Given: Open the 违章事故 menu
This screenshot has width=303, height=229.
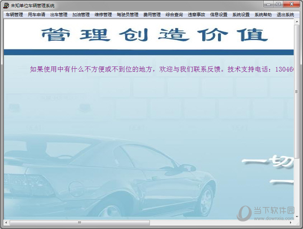Looking at the screenshot, I should (197, 15).
